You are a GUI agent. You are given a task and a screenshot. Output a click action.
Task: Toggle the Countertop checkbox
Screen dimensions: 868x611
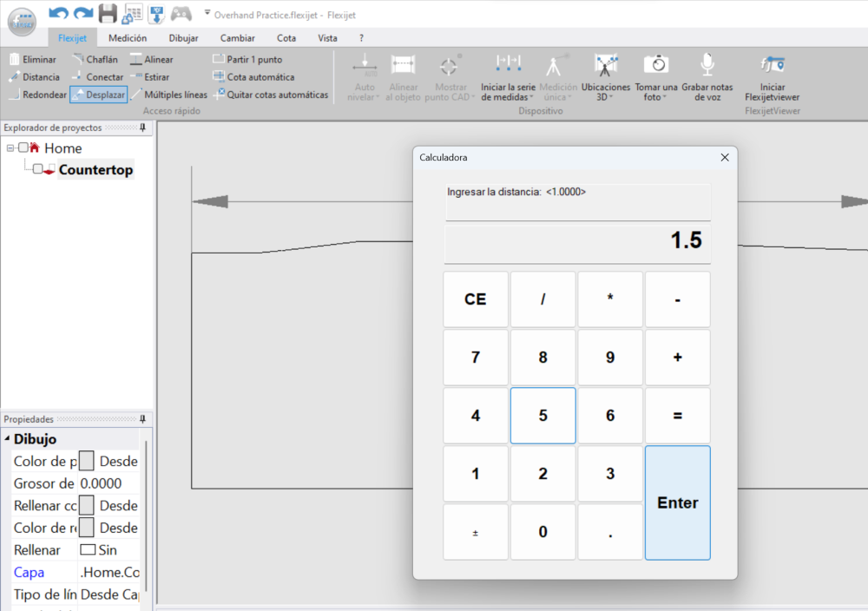tap(37, 170)
